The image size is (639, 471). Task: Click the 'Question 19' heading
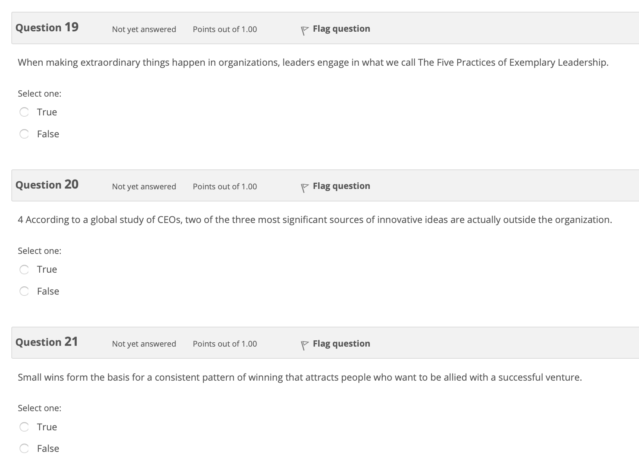47,27
